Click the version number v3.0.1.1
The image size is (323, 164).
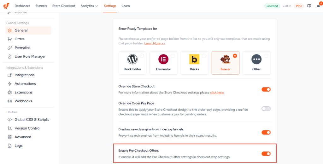pos(287,6)
